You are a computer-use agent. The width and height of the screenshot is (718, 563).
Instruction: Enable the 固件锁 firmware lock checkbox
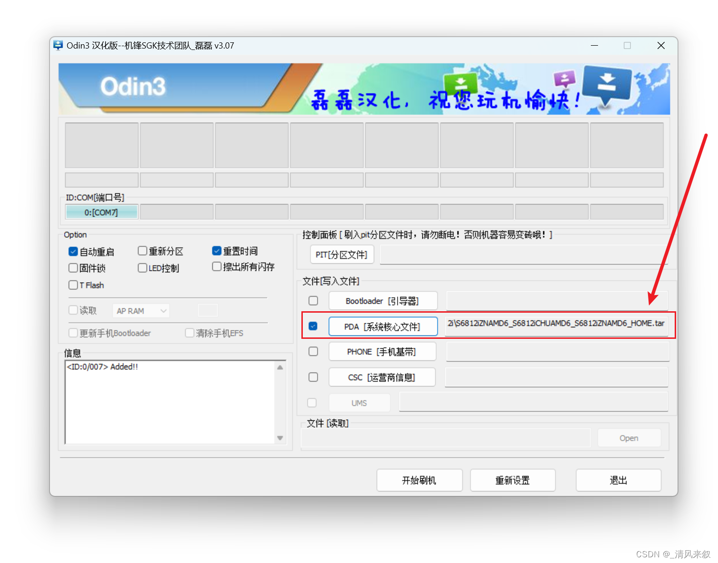(73, 268)
